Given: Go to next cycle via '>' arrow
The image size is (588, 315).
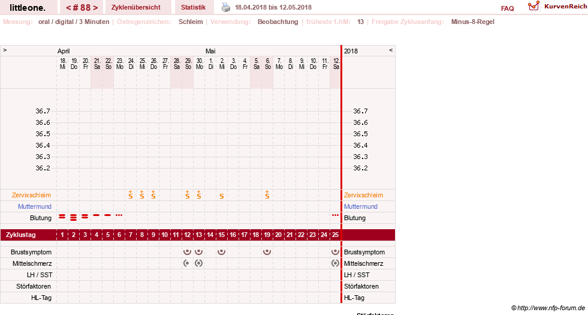Looking at the screenshot, I should 96,8.
